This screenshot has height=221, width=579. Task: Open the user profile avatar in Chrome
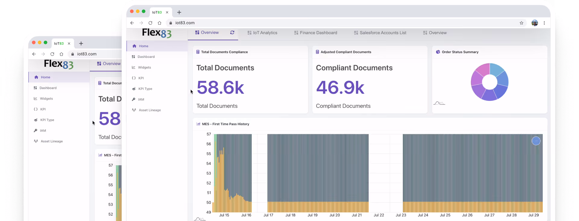(535, 23)
